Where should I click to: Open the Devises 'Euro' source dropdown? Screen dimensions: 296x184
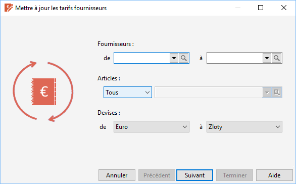[152, 127]
